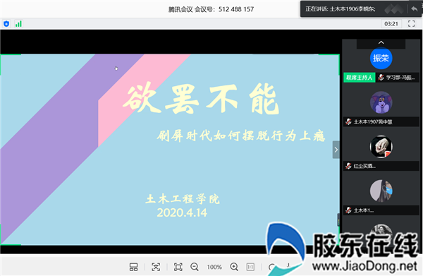This screenshot has width=423, height=276.
Task: Toggle the muted mic of 土木本1907 participant
Action: click(x=348, y=122)
